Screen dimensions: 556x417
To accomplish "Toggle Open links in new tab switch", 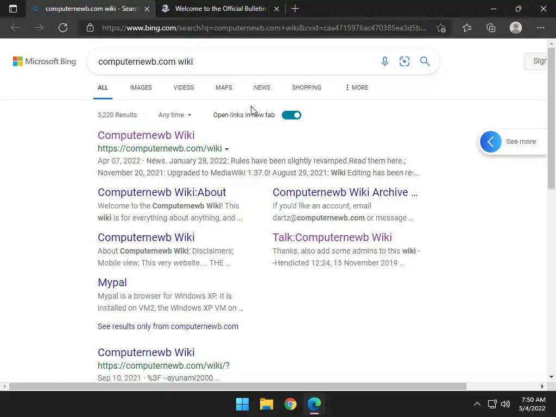I will [292, 115].
